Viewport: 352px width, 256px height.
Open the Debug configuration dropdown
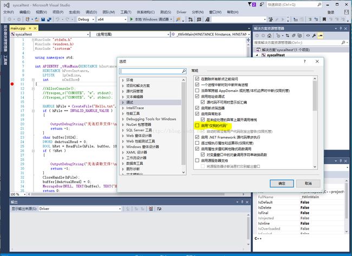tap(86, 19)
